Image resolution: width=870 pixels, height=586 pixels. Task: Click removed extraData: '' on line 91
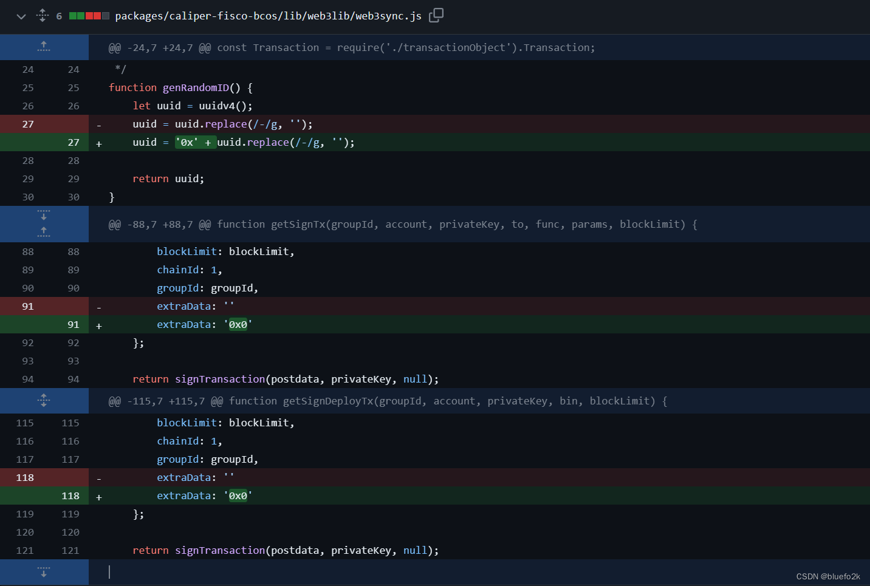coord(196,306)
